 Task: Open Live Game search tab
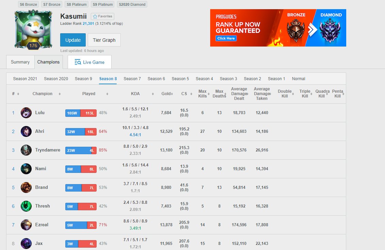pyautogui.click(x=90, y=62)
